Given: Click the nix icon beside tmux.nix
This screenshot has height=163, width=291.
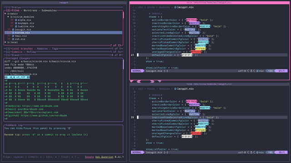Looking at the screenshot, I should pyautogui.click(x=13, y=36).
